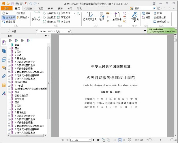
Task: Expand the 10 系统供电 bookmark node
Action: tap(9, 82)
